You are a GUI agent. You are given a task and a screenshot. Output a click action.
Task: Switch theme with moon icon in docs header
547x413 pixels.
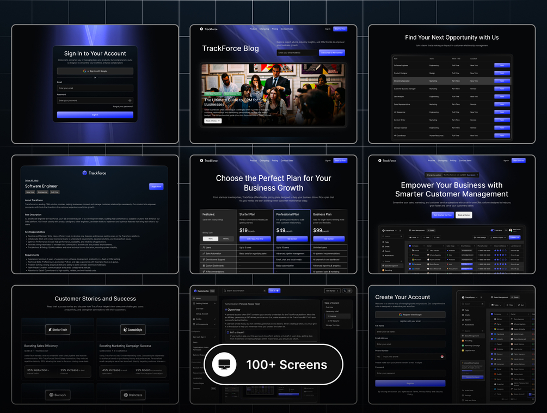point(345,291)
